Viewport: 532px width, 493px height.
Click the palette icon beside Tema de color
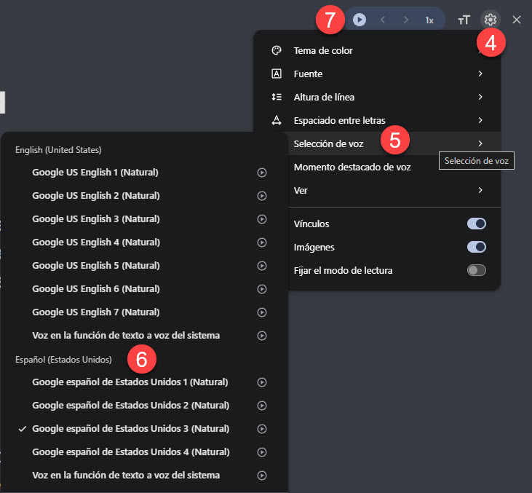point(277,50)
